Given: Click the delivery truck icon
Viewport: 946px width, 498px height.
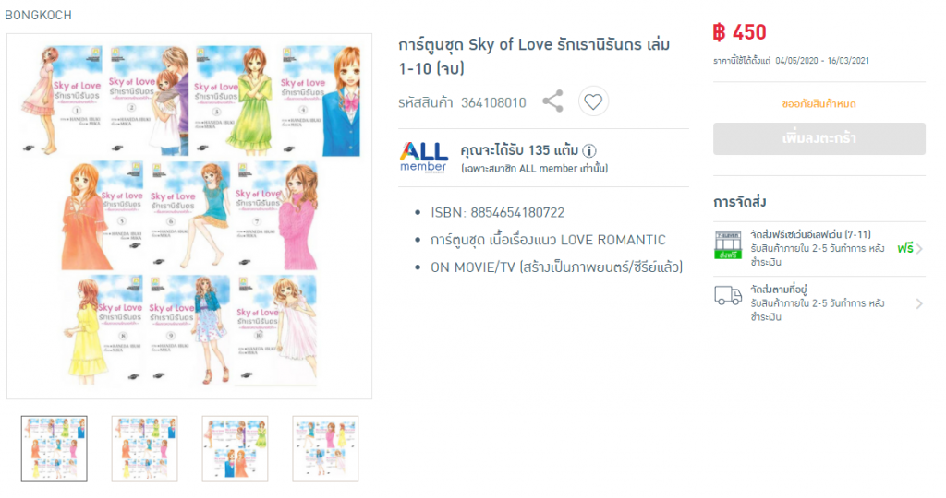Looking at the screenshot, I should pos(728,296).
